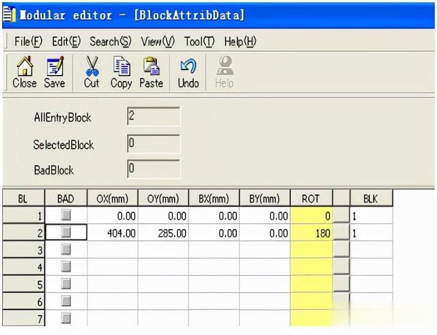Screen dimensions: 437x335
Task: Click the Modular editor title bar app icon
Action: 9,15
